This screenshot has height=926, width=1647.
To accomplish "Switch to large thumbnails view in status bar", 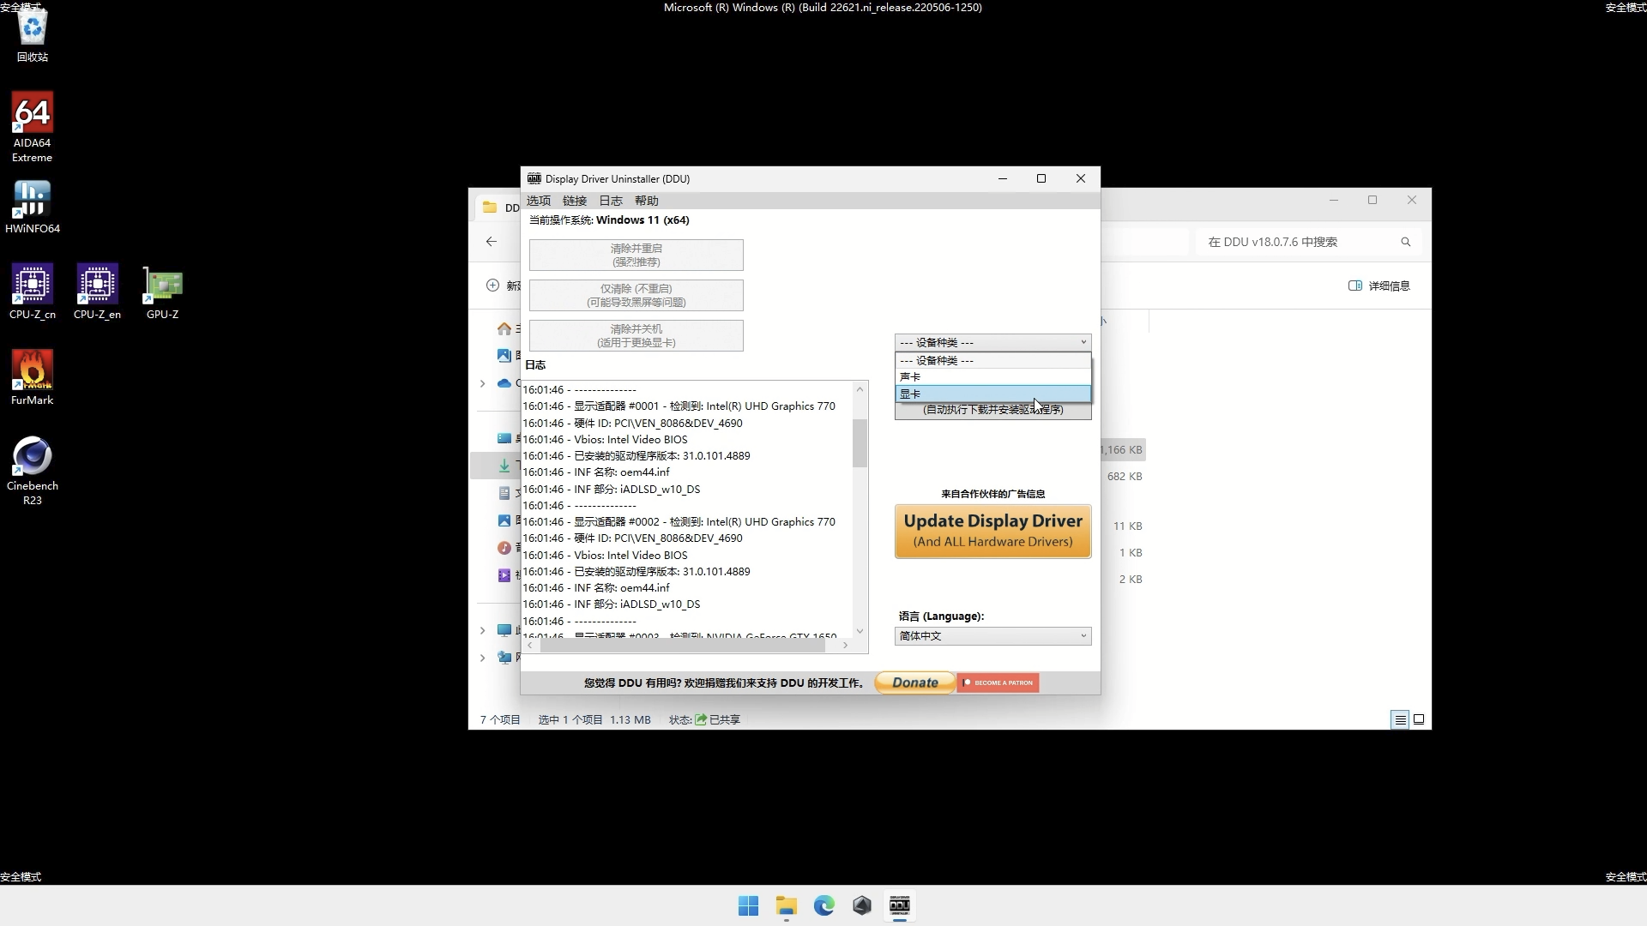I will (1419, 719).
